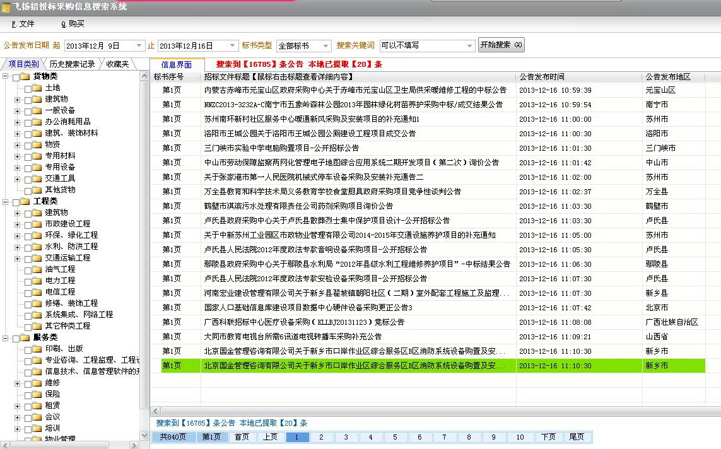Click the folder icon next to 电信工程

click(x=37, y=292)
